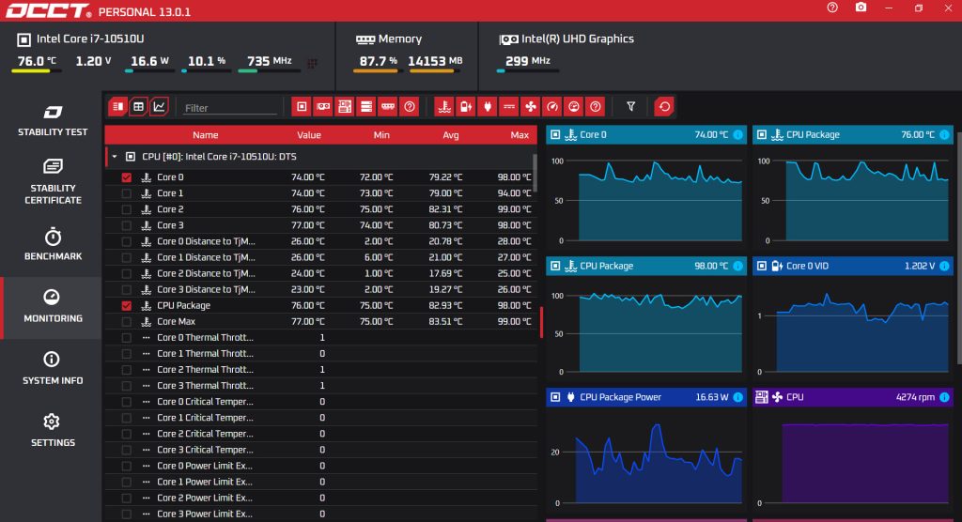Click the Core 3 Distance to TjMax row

(321, 289)
